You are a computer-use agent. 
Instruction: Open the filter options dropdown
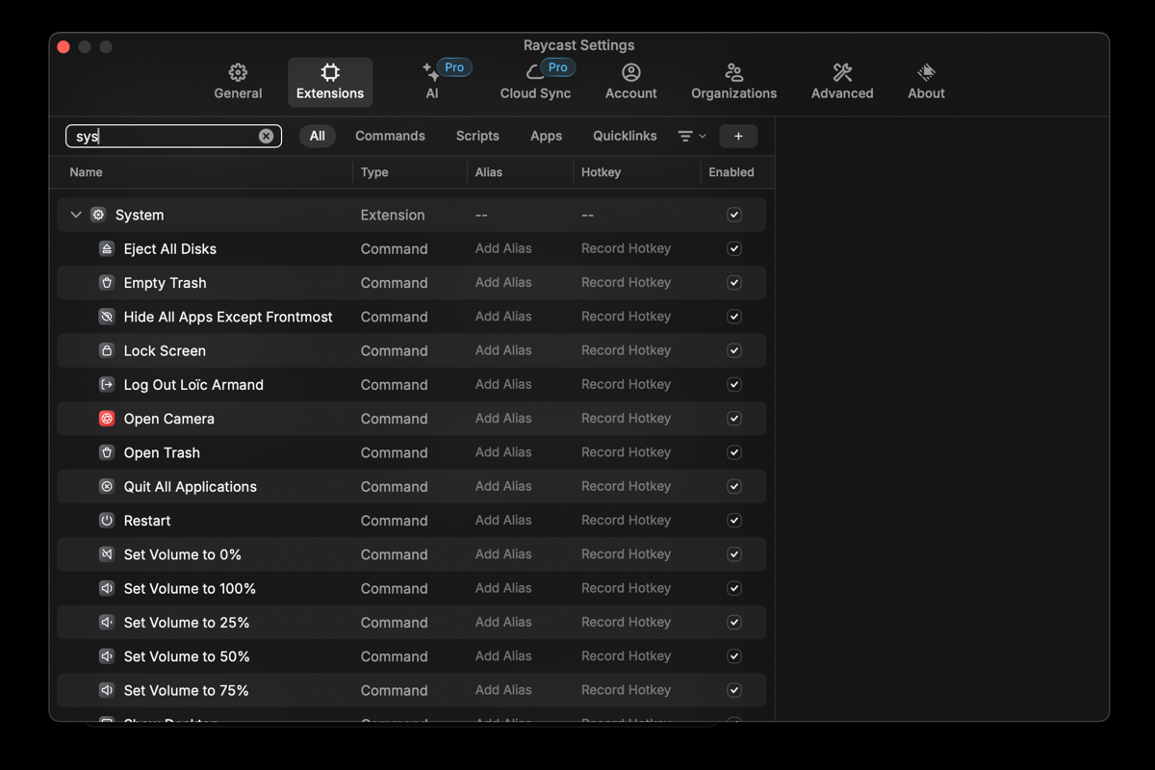click(691, 137)
